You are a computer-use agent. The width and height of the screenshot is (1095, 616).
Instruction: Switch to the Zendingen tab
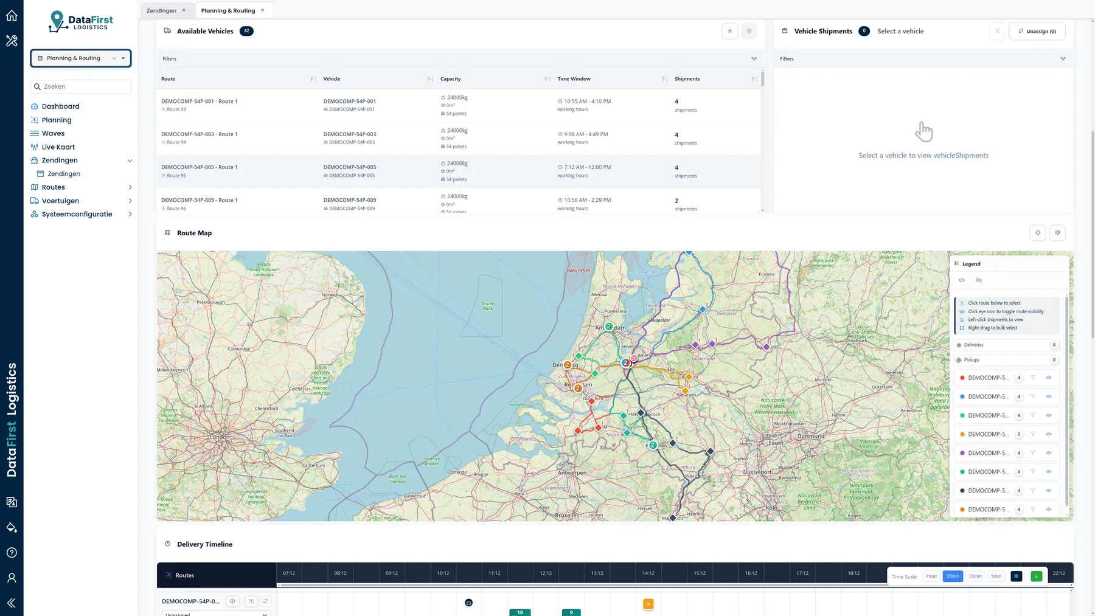tap(162, 10)
